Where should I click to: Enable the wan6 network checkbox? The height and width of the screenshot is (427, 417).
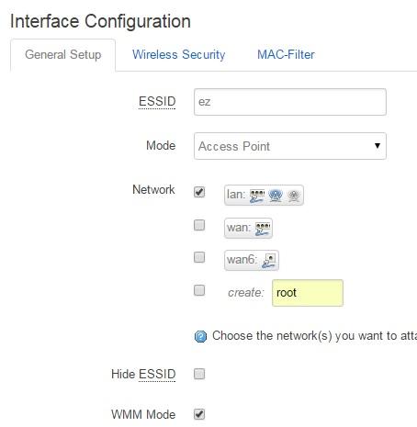pos(199,257)
